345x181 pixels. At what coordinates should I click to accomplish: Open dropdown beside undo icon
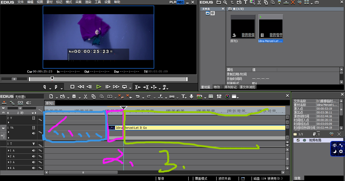[143, 98]
